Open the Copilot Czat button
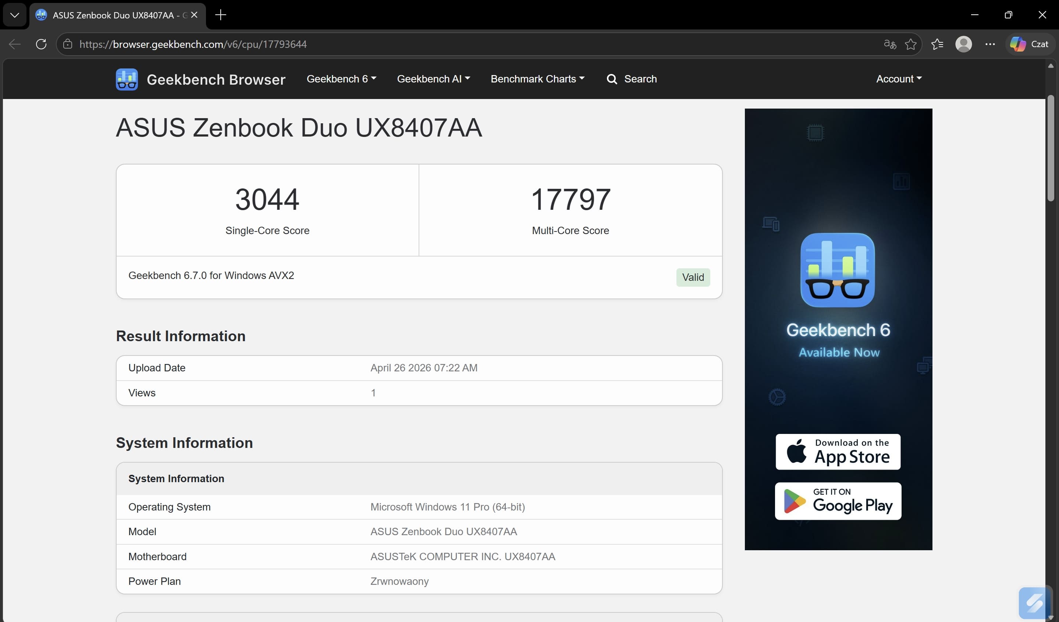The image size is (1059, 622). pyautogui.click(x=1030, y=44)
